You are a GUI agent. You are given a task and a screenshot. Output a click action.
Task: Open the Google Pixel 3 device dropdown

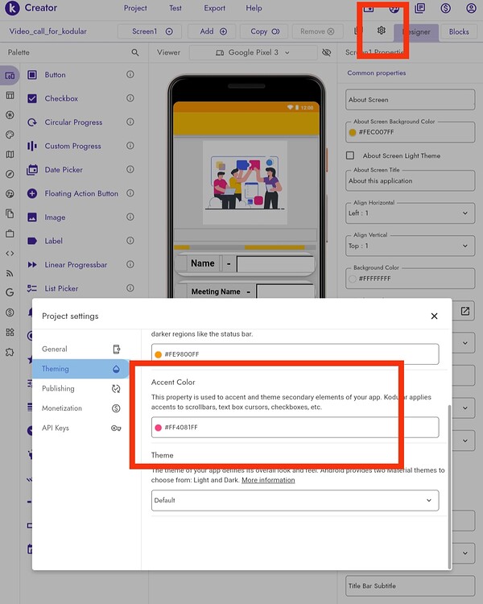(x=253, y=52)
